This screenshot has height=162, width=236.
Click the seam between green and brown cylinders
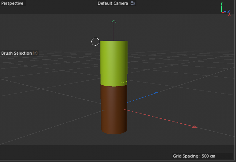point(114,84)
